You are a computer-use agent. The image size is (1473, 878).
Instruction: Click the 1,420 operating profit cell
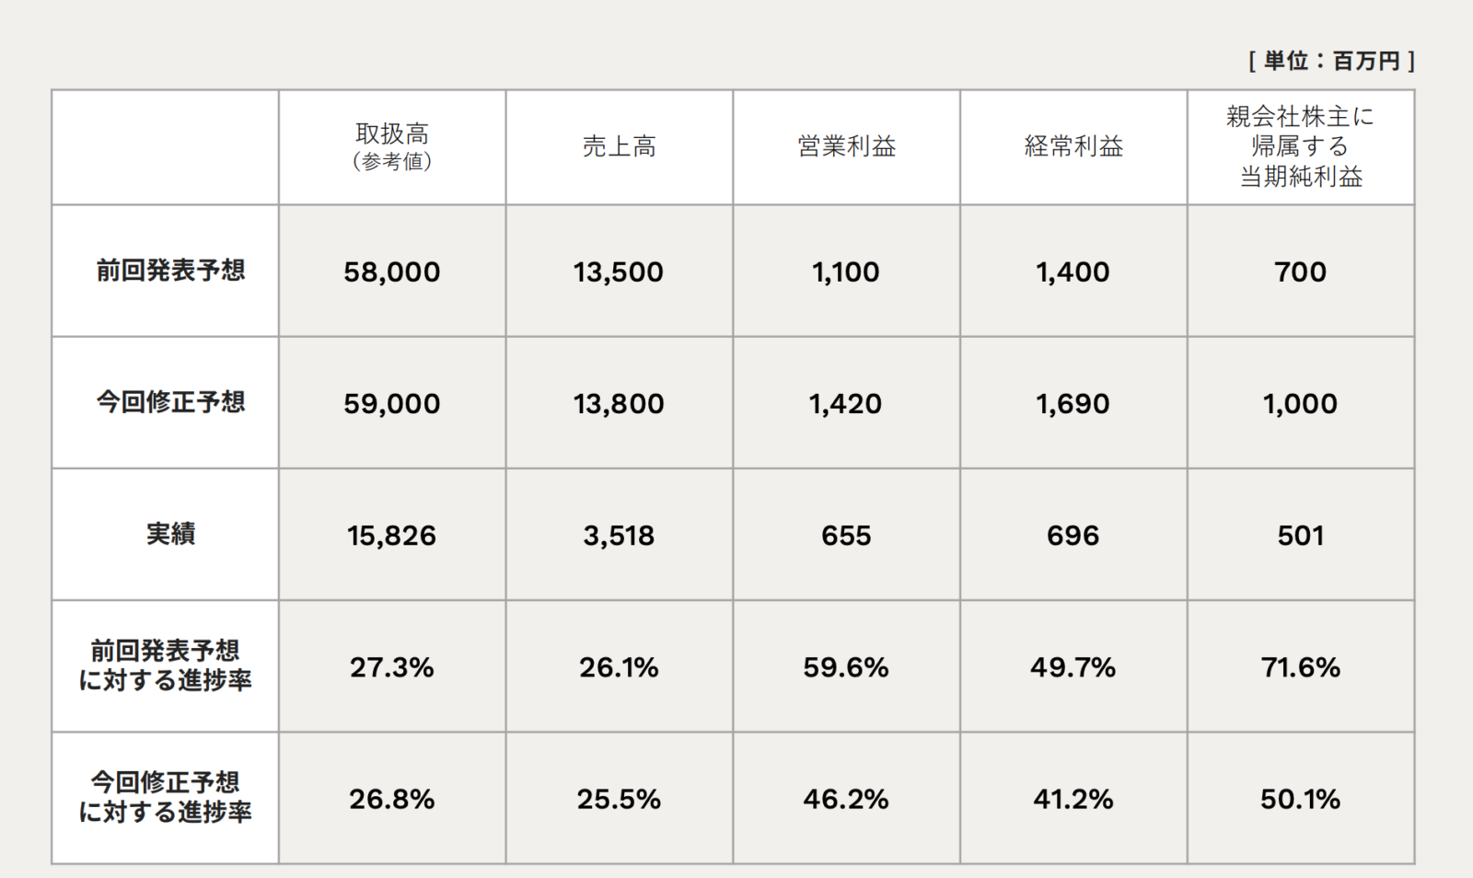point(846,404)
